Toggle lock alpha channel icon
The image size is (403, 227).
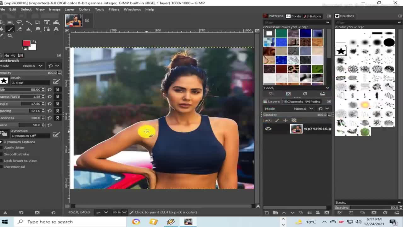point(294,120)
